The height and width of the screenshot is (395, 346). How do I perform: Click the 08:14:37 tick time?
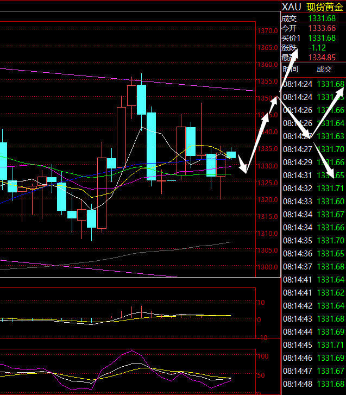(298, 267)
